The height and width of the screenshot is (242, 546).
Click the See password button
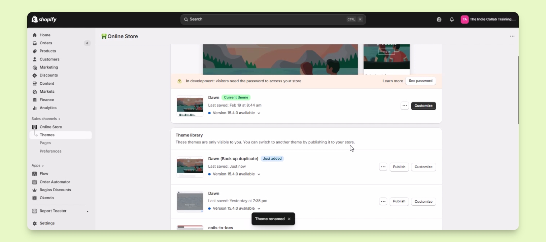tap(420, 81)
